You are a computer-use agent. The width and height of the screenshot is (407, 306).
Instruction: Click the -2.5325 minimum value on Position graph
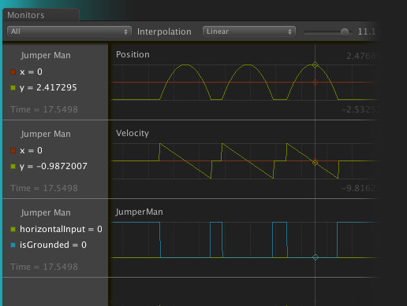360,109
